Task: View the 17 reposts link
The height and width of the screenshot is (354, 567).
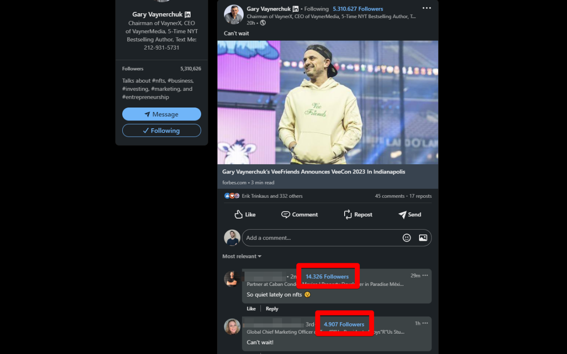Action: click(x=420, y=196)
